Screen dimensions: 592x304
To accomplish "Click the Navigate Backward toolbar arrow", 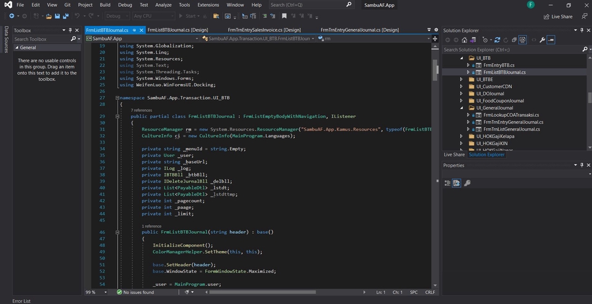I will click(x=12, y=16).
